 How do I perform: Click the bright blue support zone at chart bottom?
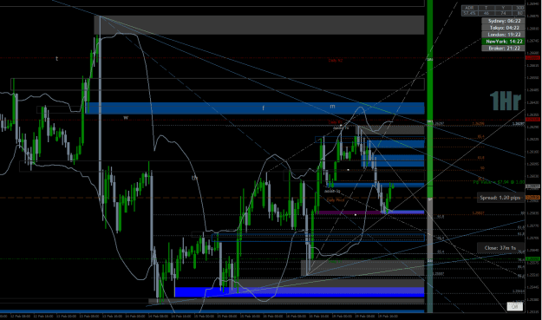tap(299, 292)
